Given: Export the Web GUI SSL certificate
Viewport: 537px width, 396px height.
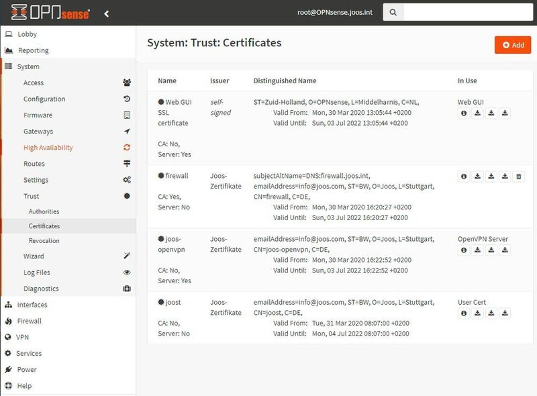Looking at the screenshot, I should click(x=478, y=112).
